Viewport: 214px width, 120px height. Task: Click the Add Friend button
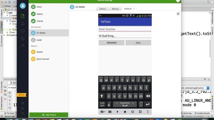pos(49,115)
